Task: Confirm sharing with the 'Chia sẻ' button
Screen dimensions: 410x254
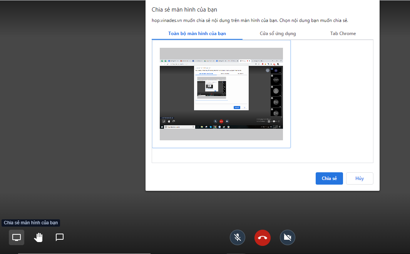Action: (x=329, y=178)
